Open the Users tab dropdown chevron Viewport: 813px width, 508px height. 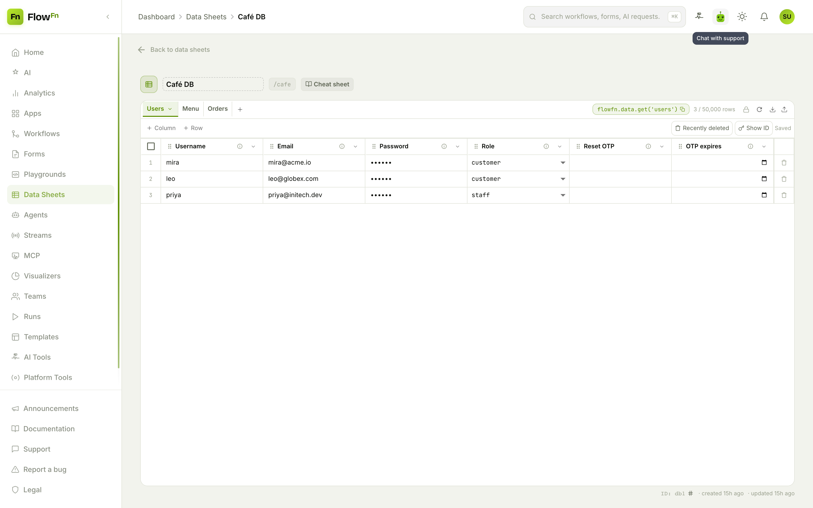(170, 109)
